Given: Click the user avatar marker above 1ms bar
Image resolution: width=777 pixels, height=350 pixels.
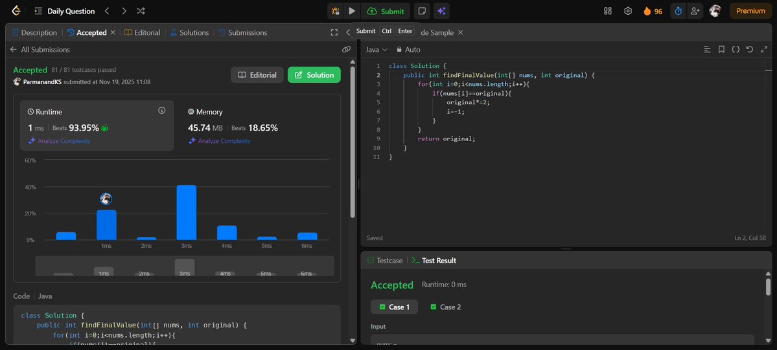Looking at the screenshot, I should click(x=106, y=199).
